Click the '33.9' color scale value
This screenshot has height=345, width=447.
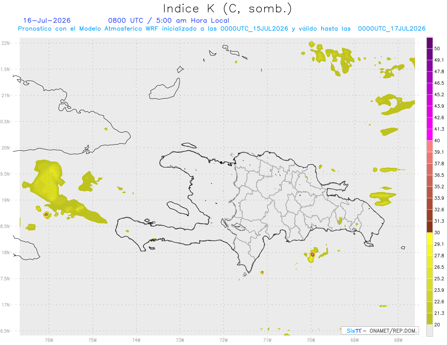coord(439,198)
